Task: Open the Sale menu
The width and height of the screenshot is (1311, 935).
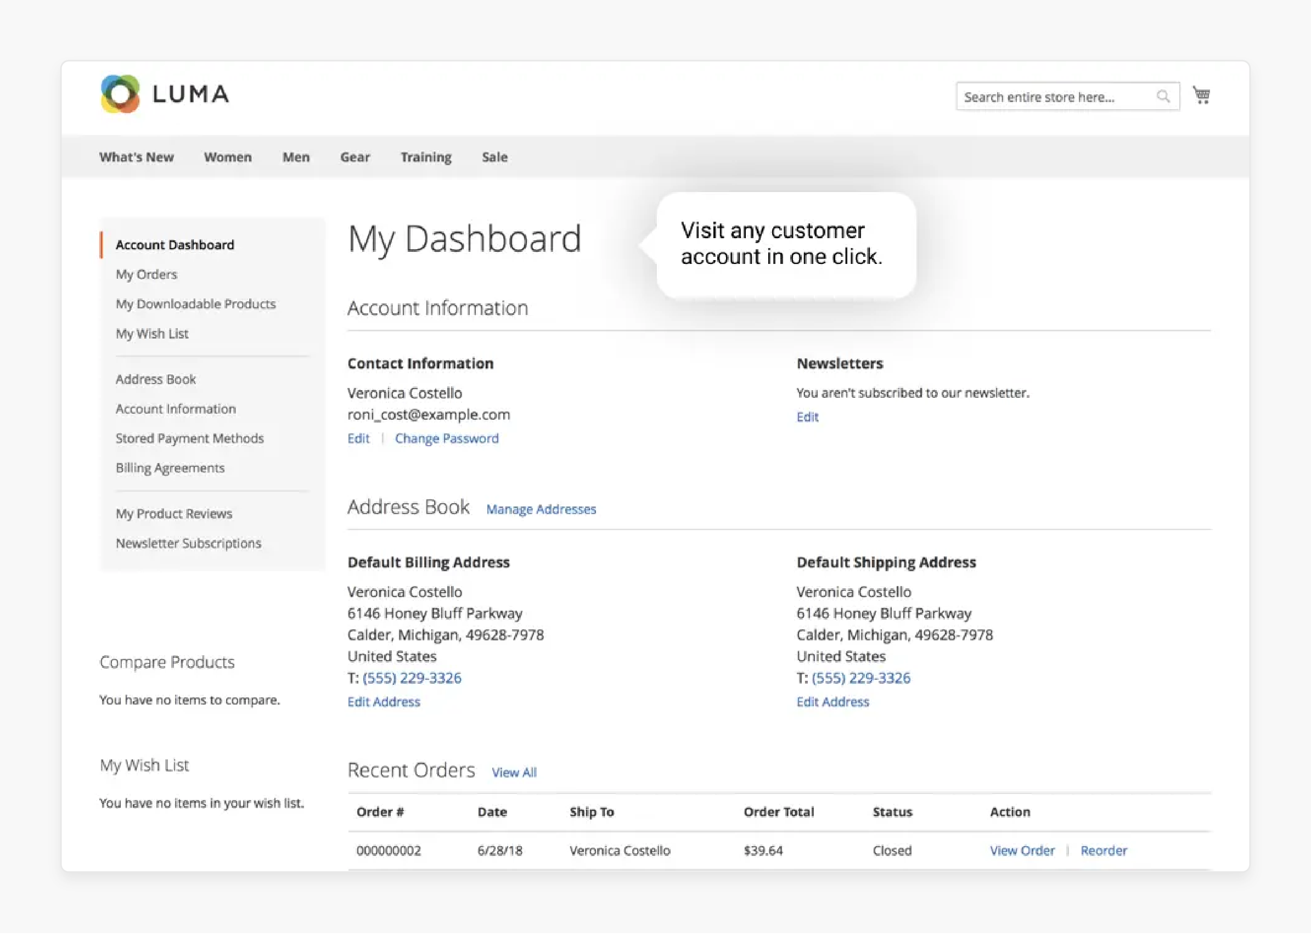Action: pyautogui.click(x=494, y=157)
